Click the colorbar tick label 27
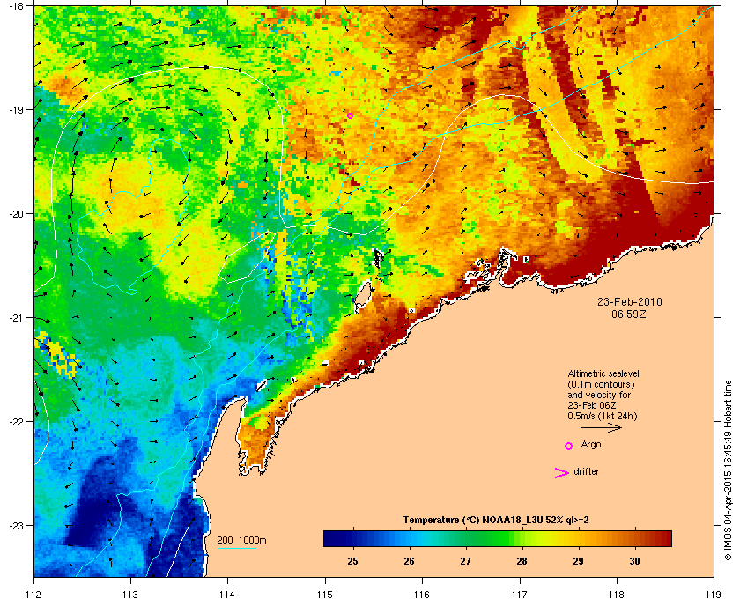Viewport: 740px width, 599px height. (466, 561)
